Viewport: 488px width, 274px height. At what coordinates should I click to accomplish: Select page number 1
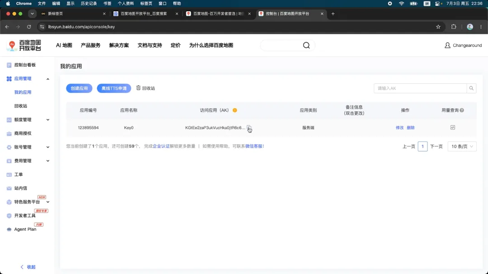pos(422,146)
